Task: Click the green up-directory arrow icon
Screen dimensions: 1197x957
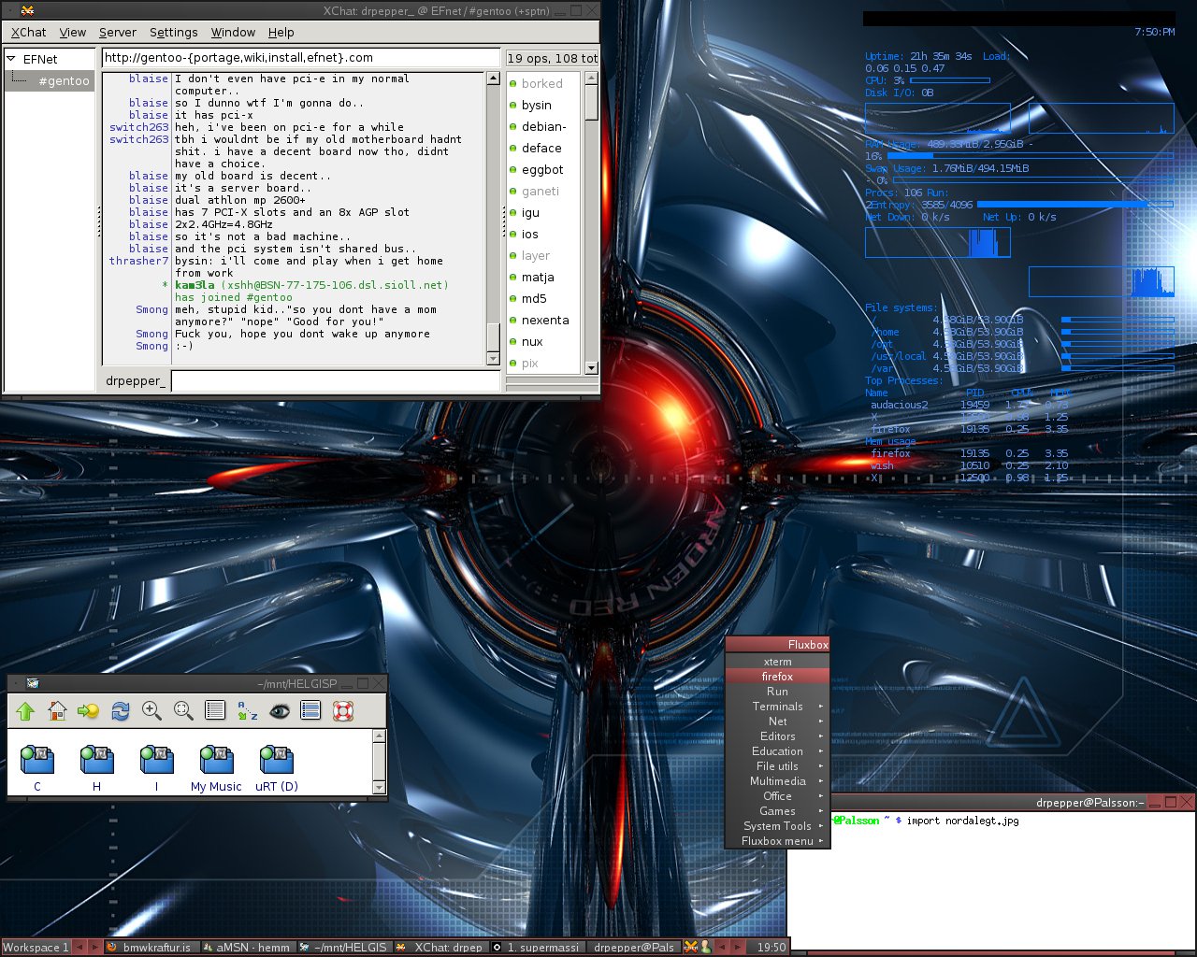Action: 25,711
